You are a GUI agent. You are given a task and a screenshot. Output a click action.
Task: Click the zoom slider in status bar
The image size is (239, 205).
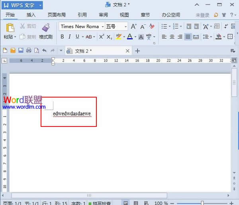[x=202, y=203]
